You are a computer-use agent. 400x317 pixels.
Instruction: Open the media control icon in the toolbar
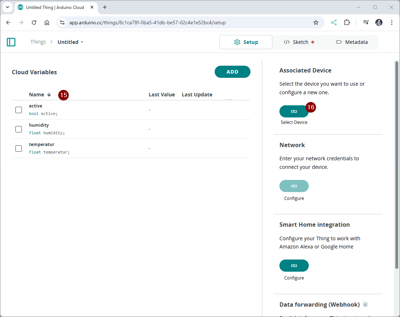pyautogui.click(x=366, y=22)
